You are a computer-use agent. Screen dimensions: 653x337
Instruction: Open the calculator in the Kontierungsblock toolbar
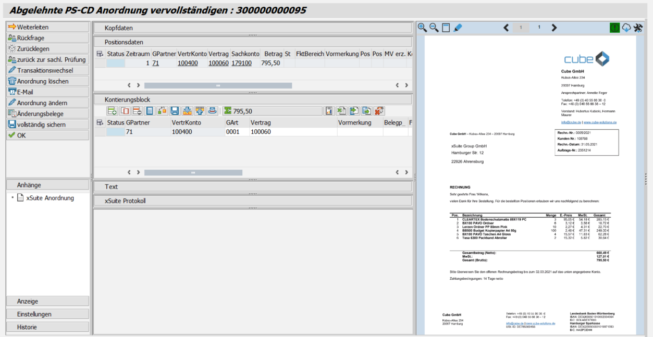coord(151,110)
